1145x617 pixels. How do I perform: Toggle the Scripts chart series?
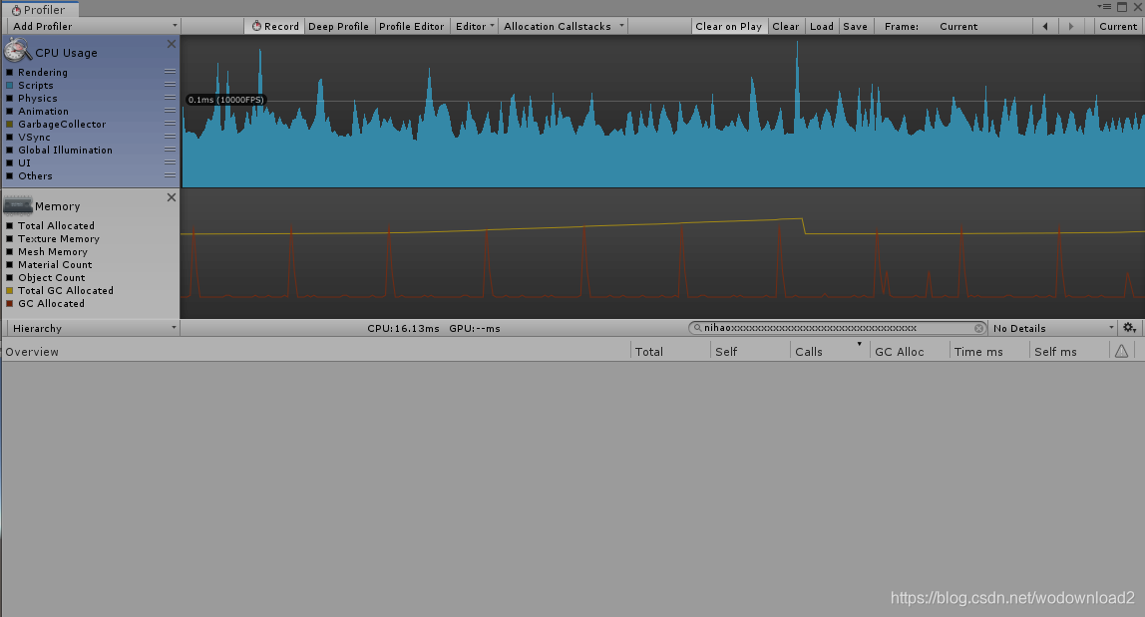10,86
